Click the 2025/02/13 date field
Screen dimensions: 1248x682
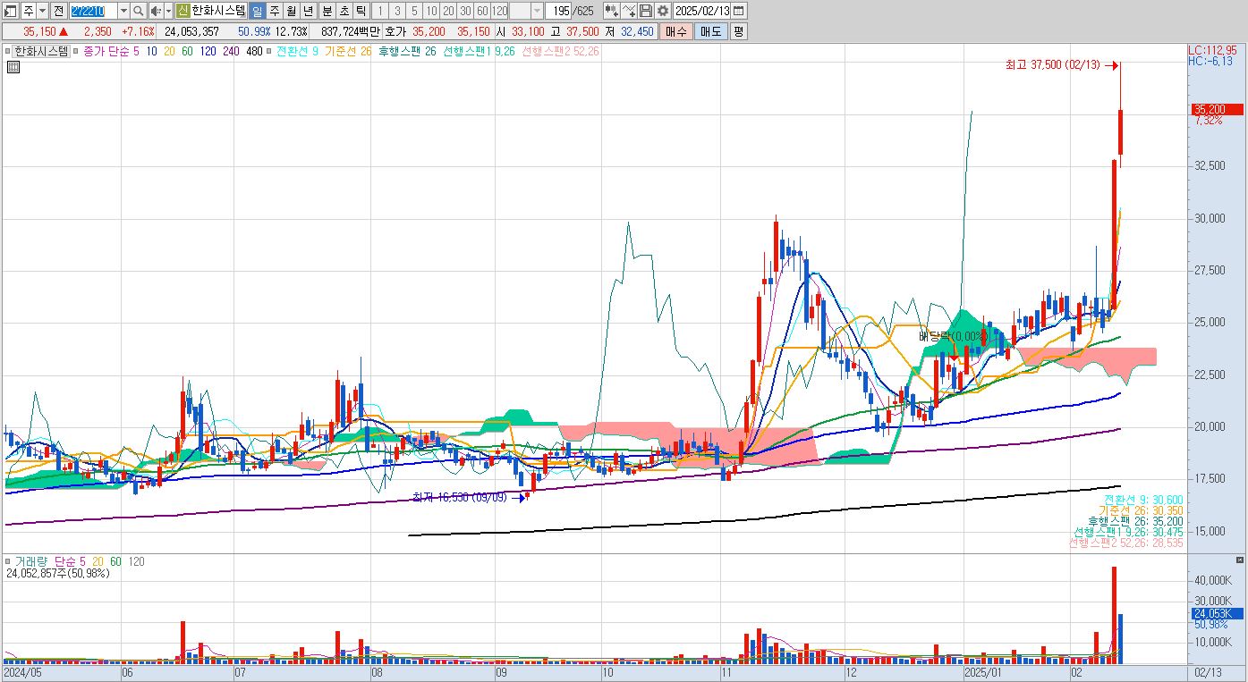tap(702, 11)
